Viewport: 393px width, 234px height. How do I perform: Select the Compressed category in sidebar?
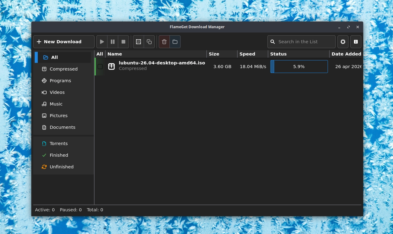pos(64,69)
